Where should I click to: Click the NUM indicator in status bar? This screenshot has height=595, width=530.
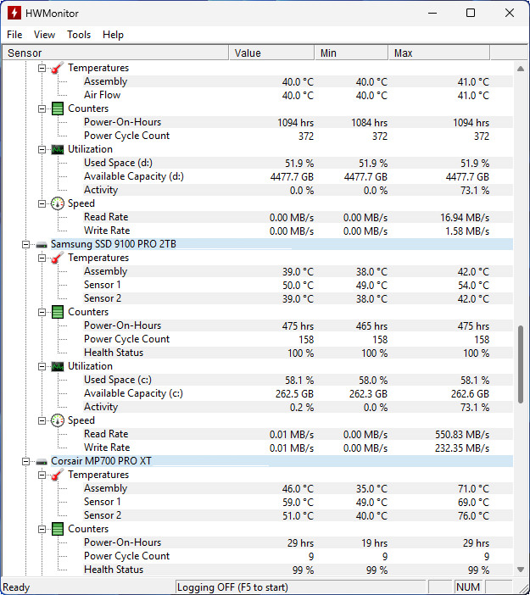[x=468, y=587]
